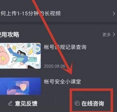Expand more guides via arrow next to 更多
The image size is (117, 112).
[114, 34]
